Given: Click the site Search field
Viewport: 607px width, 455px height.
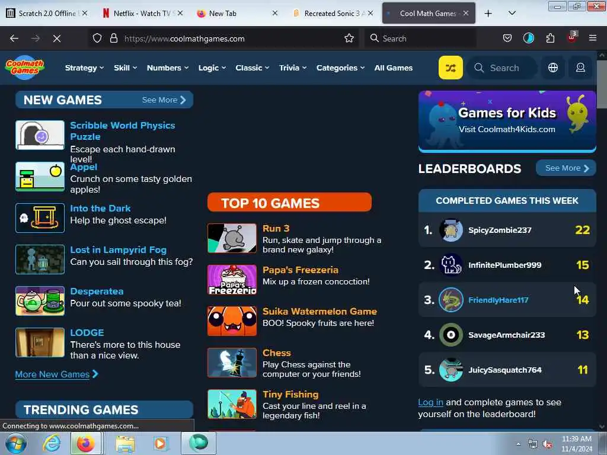Looking at the screenshot, I should [501, 68].
